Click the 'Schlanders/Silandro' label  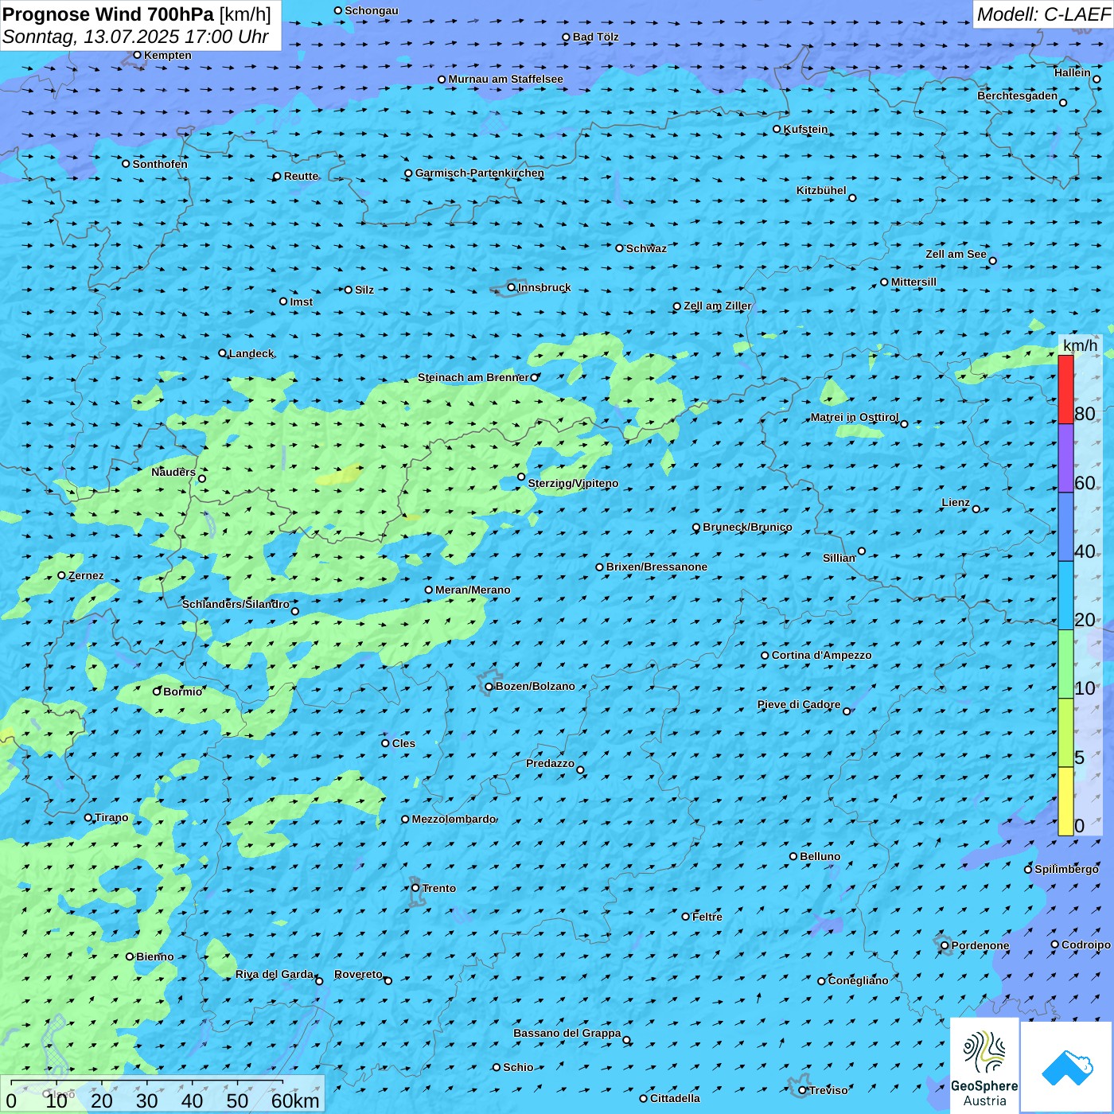(236, 604)
